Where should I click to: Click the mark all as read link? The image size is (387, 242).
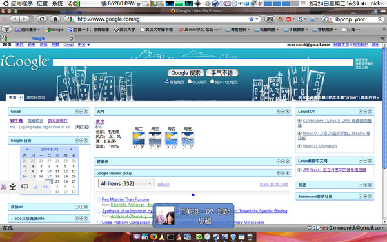click(274, 184)
